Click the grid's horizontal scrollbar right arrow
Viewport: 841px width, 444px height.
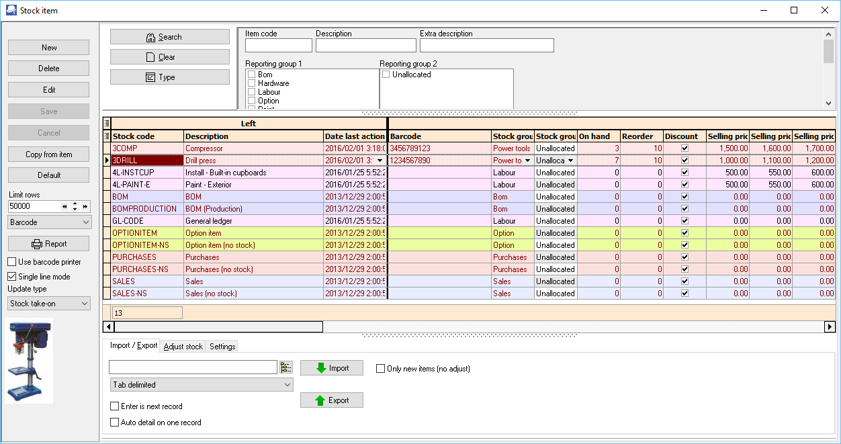pyautogui.click(x=830, y=327)
